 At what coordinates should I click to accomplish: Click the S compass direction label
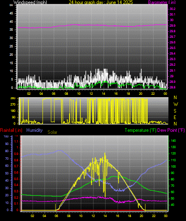click(x=175, y=111)
